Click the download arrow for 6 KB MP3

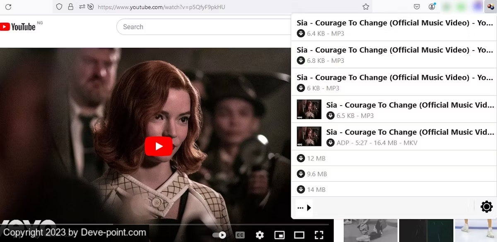click(301, 88)
